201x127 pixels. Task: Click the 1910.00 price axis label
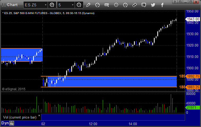pyautogui.click(x=192, y=57)
